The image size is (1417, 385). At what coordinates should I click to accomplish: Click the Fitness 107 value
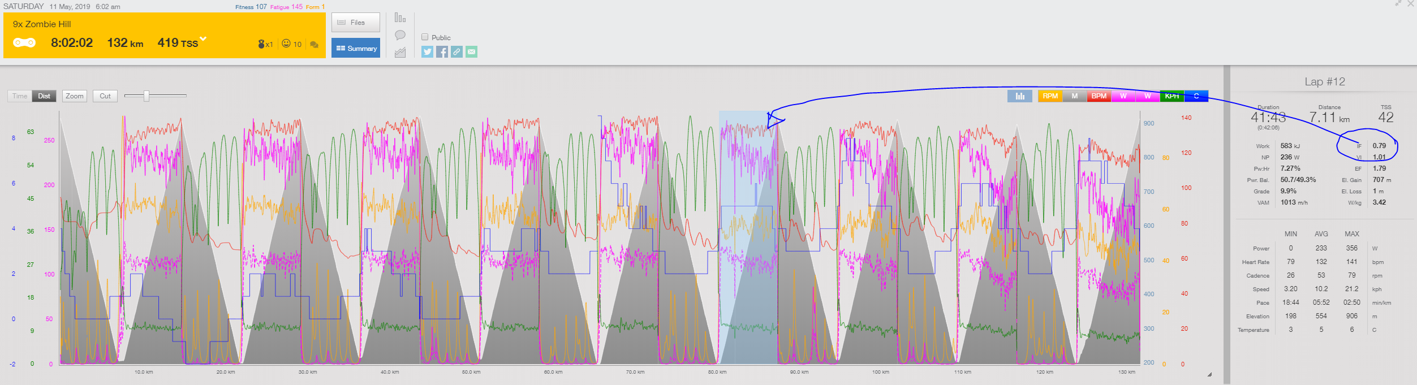click(251, 7)
